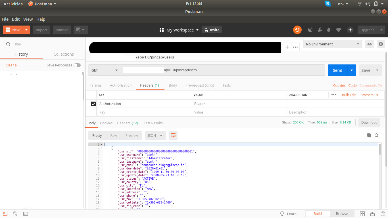Open the capture requests satellite icon

click(x=310, y=30)
